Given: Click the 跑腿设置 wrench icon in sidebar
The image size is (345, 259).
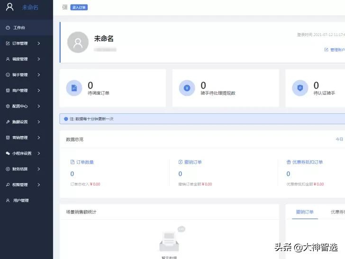Looking at the screenshot, I should pos(8,122).
